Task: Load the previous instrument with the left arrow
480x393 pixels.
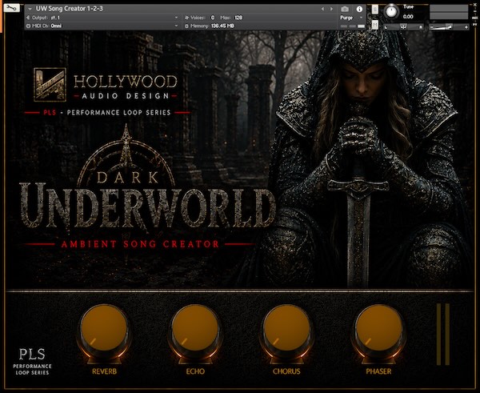Action: tap(322, 9)
